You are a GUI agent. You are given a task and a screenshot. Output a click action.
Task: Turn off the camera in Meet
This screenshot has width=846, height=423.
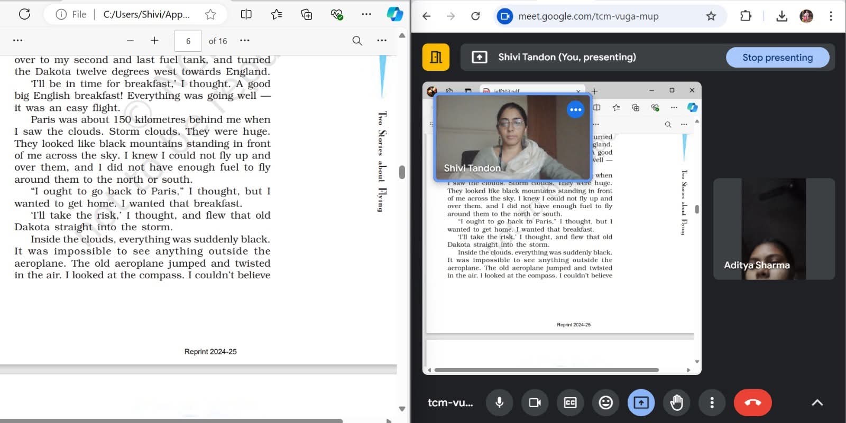(535, 403)
